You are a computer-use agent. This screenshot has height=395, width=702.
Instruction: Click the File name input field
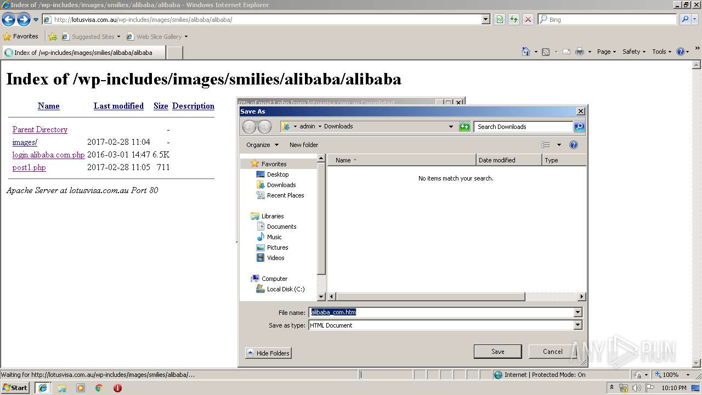[x=441, y=312]
